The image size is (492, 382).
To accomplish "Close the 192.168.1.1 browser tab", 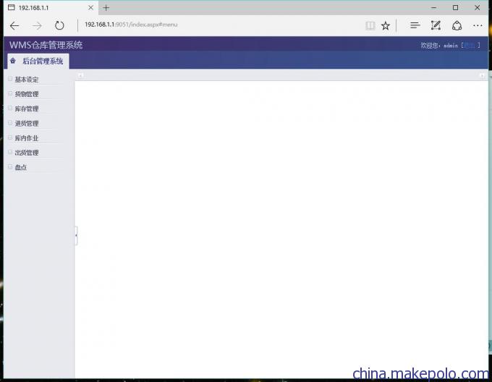I will (90, 7).
